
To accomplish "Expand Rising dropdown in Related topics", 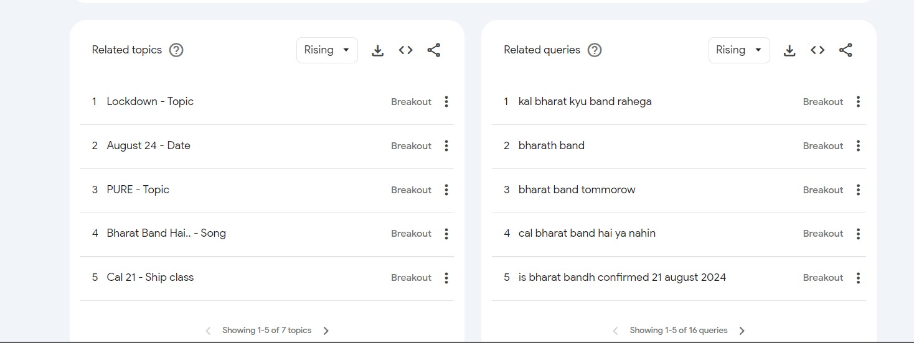I will point(327,50).
